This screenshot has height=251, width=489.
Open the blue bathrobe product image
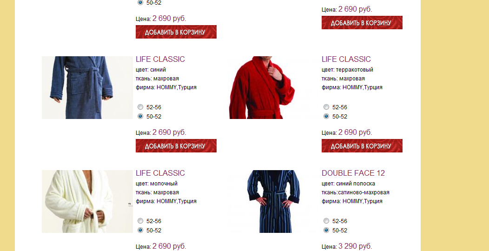(x=87, y=87)
